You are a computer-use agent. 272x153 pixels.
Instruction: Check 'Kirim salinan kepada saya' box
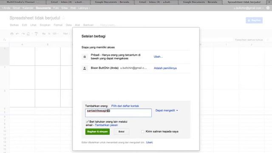143,132
